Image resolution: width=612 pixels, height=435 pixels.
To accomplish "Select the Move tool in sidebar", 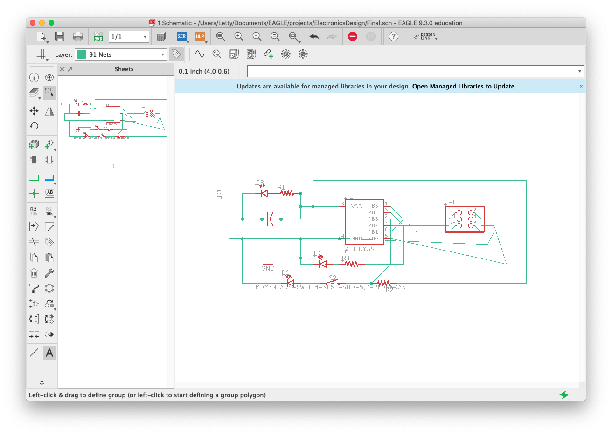I will click(x=34, y=111).
